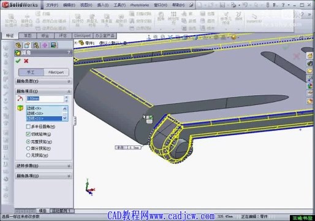315x221 pixels.
Task: Toggle the Instant3D ribbon icon
Action: (254, 18)
